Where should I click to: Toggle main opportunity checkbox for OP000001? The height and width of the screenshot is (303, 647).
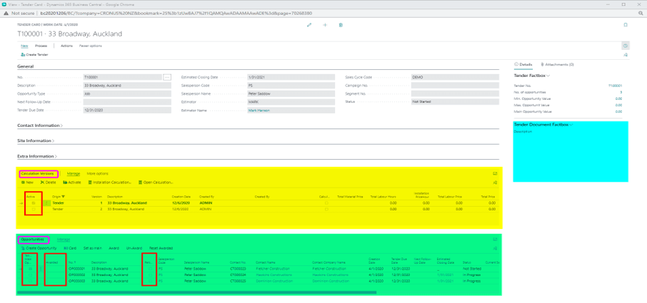coord(29,269)
